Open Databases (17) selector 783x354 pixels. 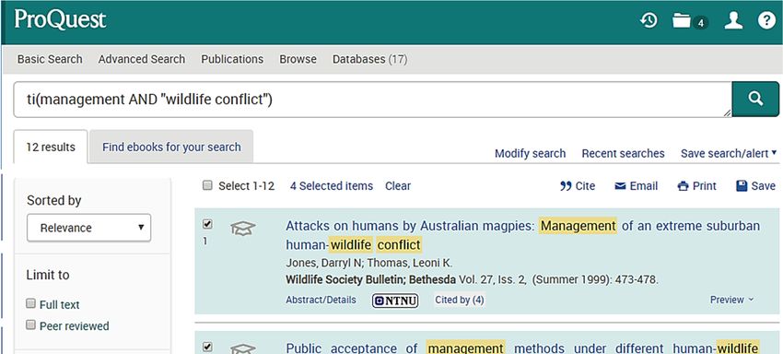(370, 59)
